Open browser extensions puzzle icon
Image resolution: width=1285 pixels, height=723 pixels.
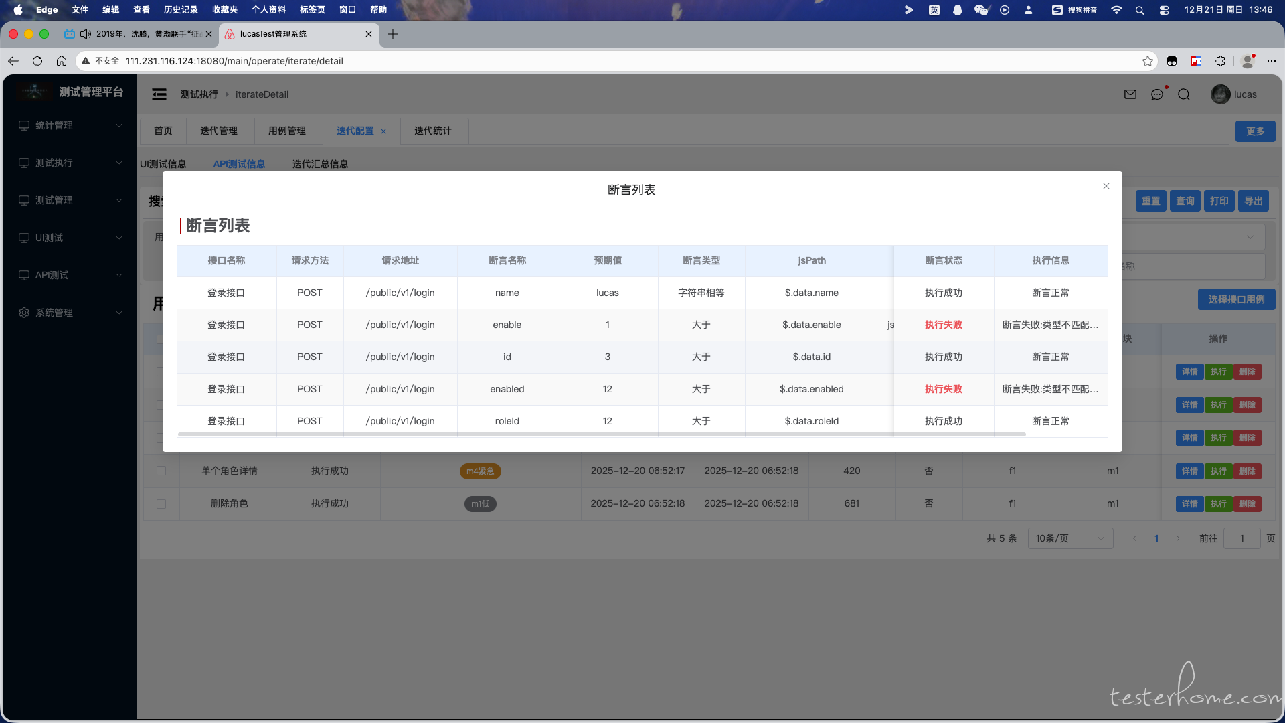tap(1220, 61)
